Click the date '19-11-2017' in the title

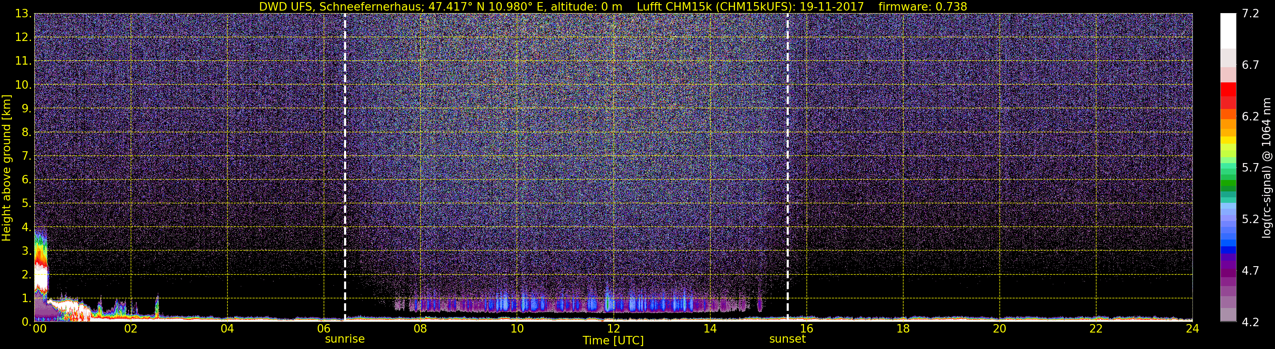[832, 6]
